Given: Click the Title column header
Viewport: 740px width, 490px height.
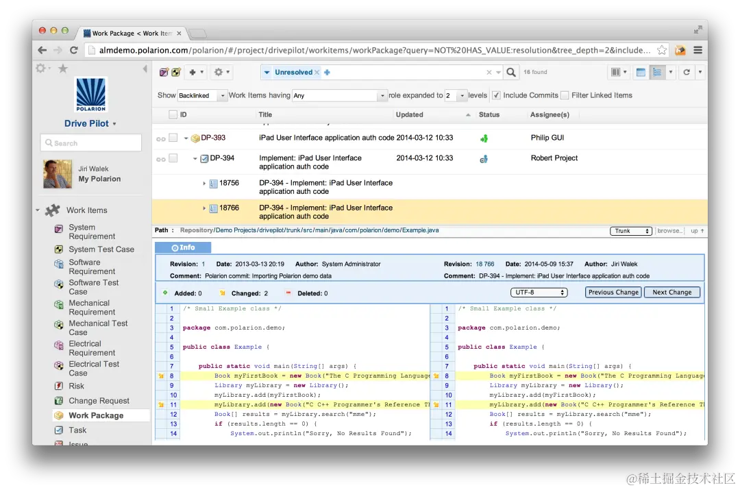Looking at the screenshot, I should (x=265, y=114).
